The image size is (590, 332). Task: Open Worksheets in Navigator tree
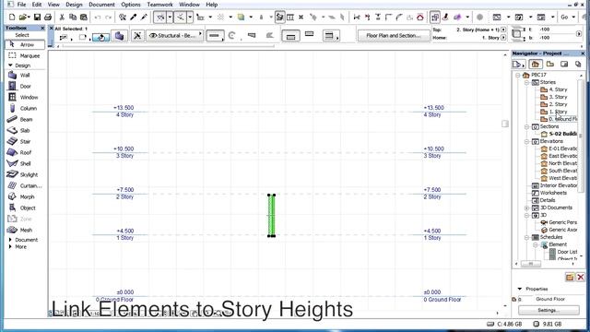coord(553,193)
